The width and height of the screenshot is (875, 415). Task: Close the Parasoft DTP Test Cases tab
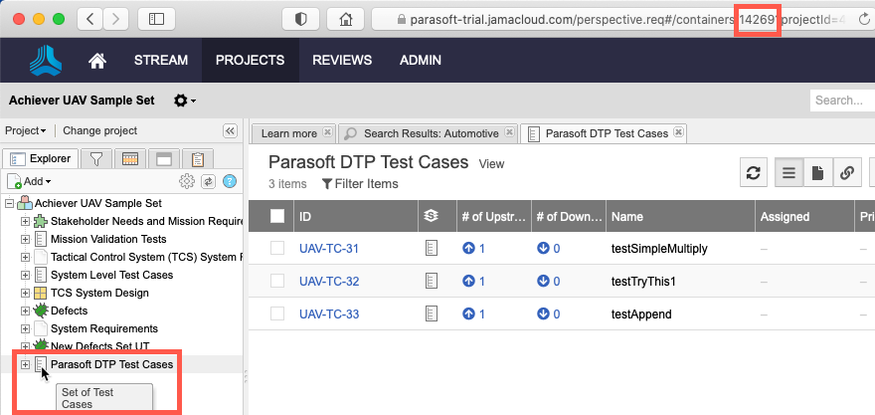pos(678,133)
